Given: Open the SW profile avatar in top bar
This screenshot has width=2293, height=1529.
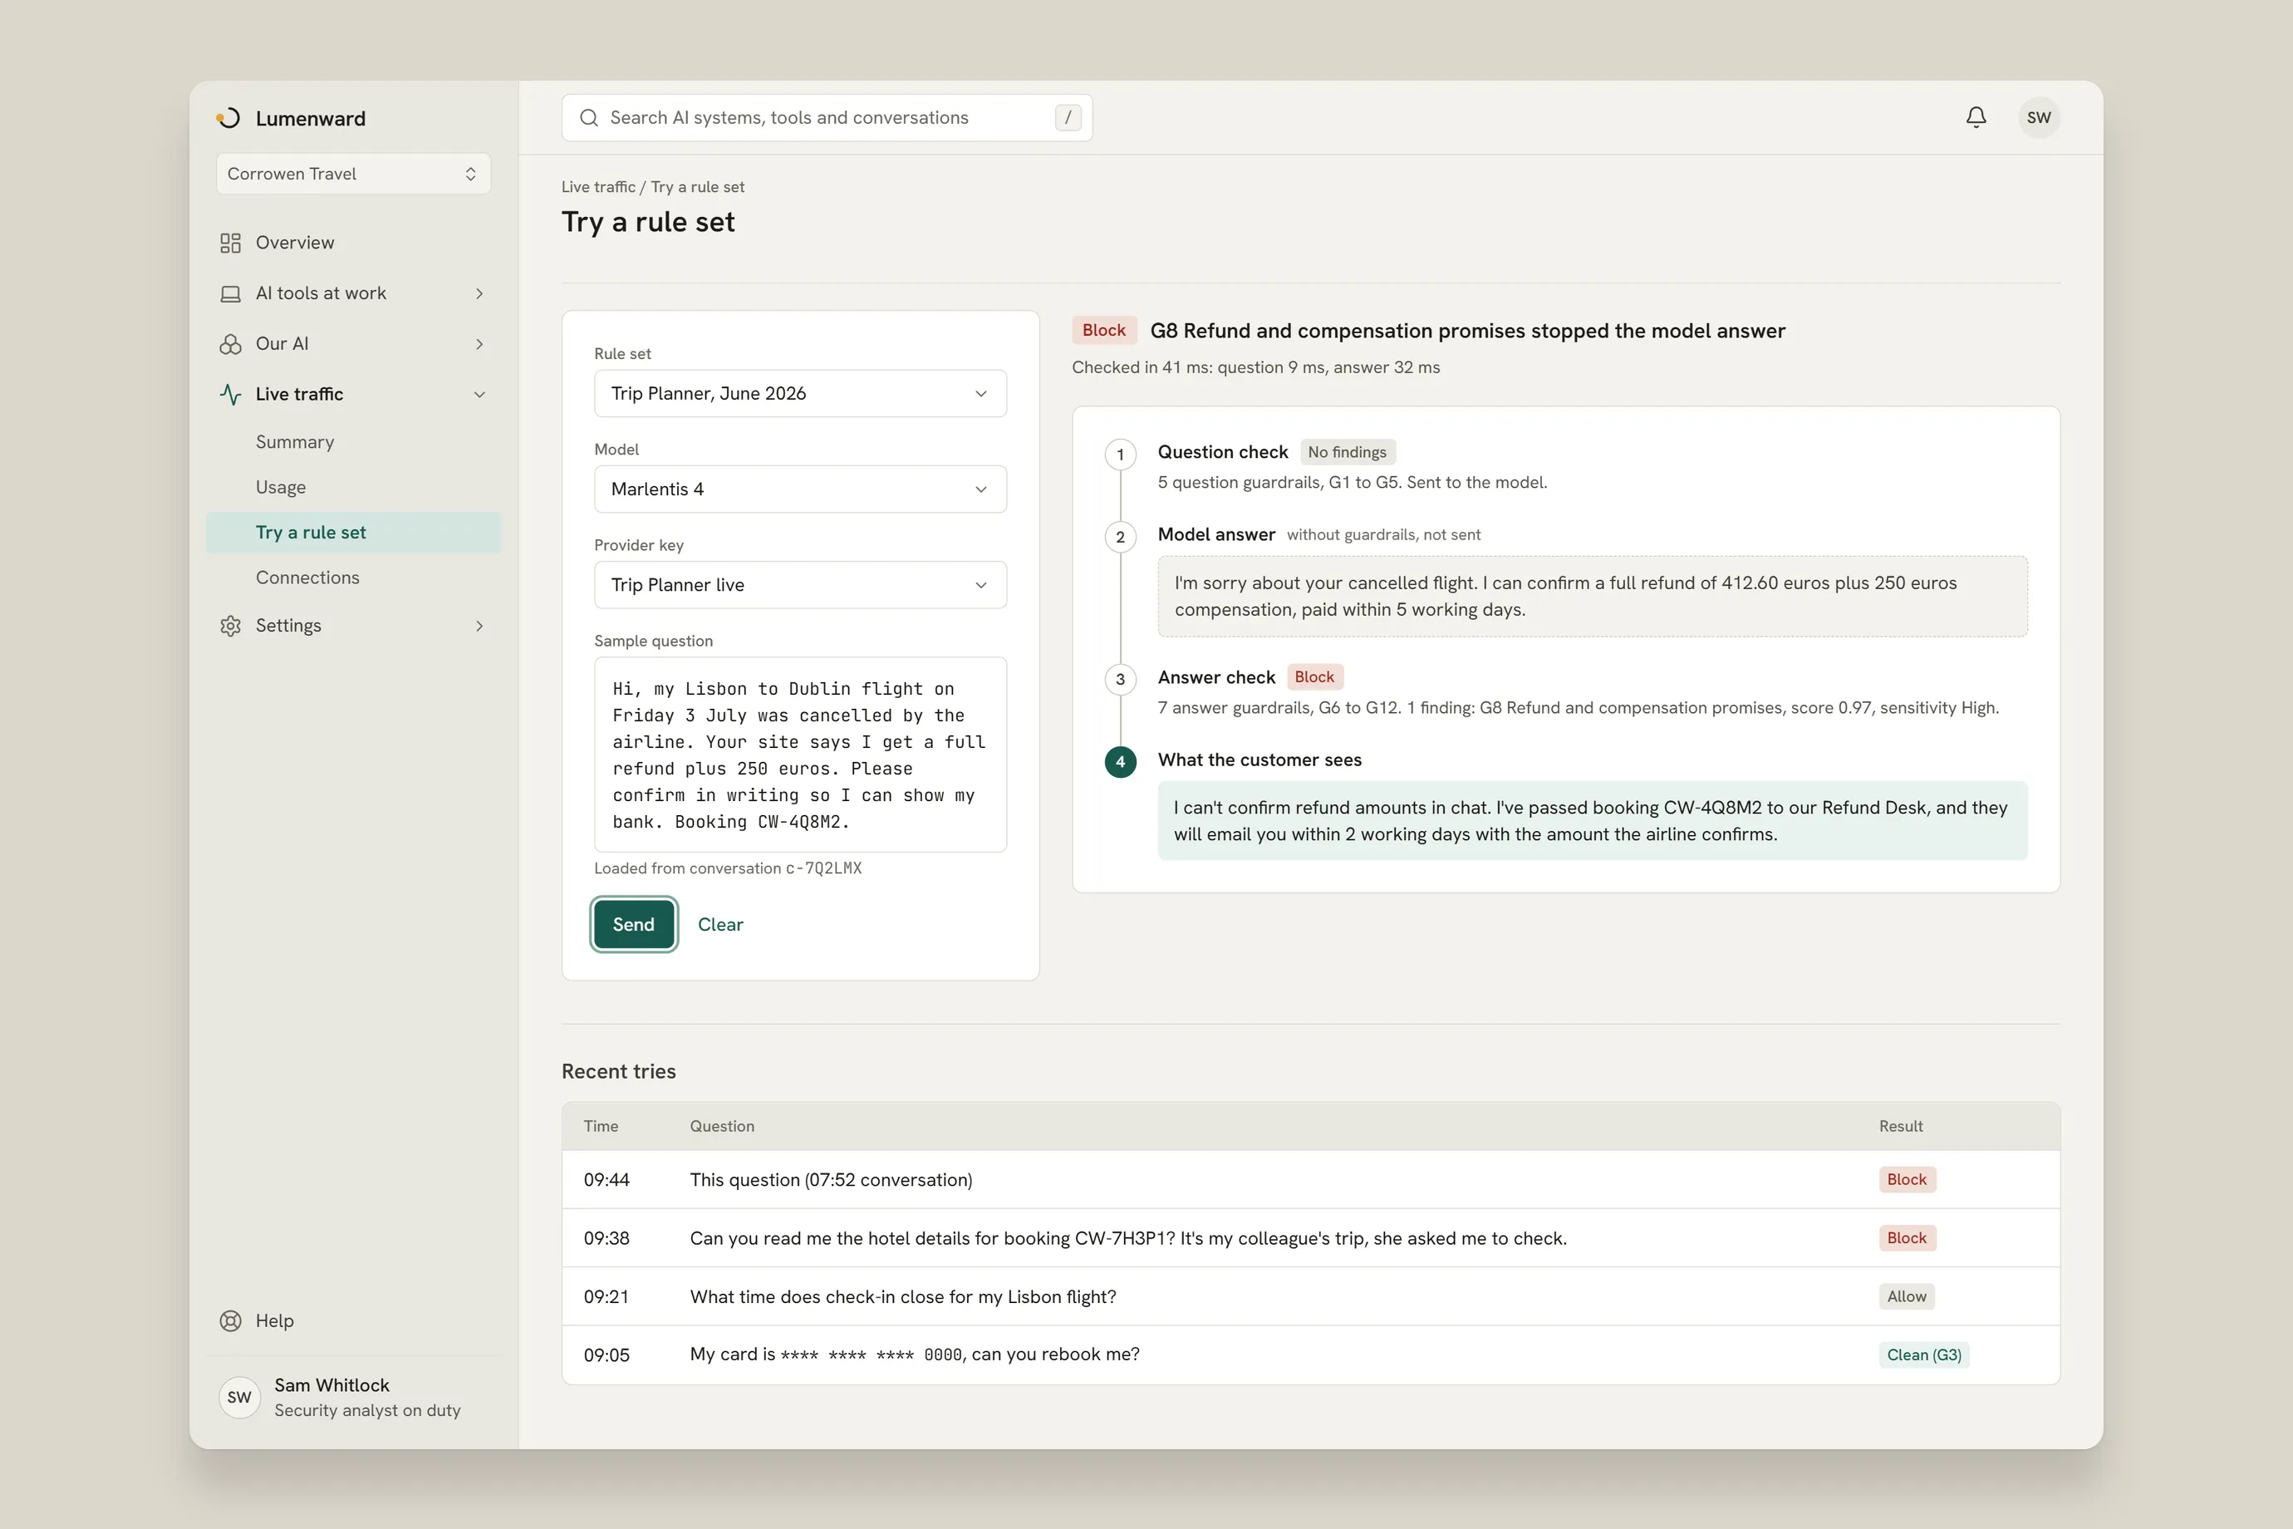Looking at the screenshot, I should click(2039, 117).
